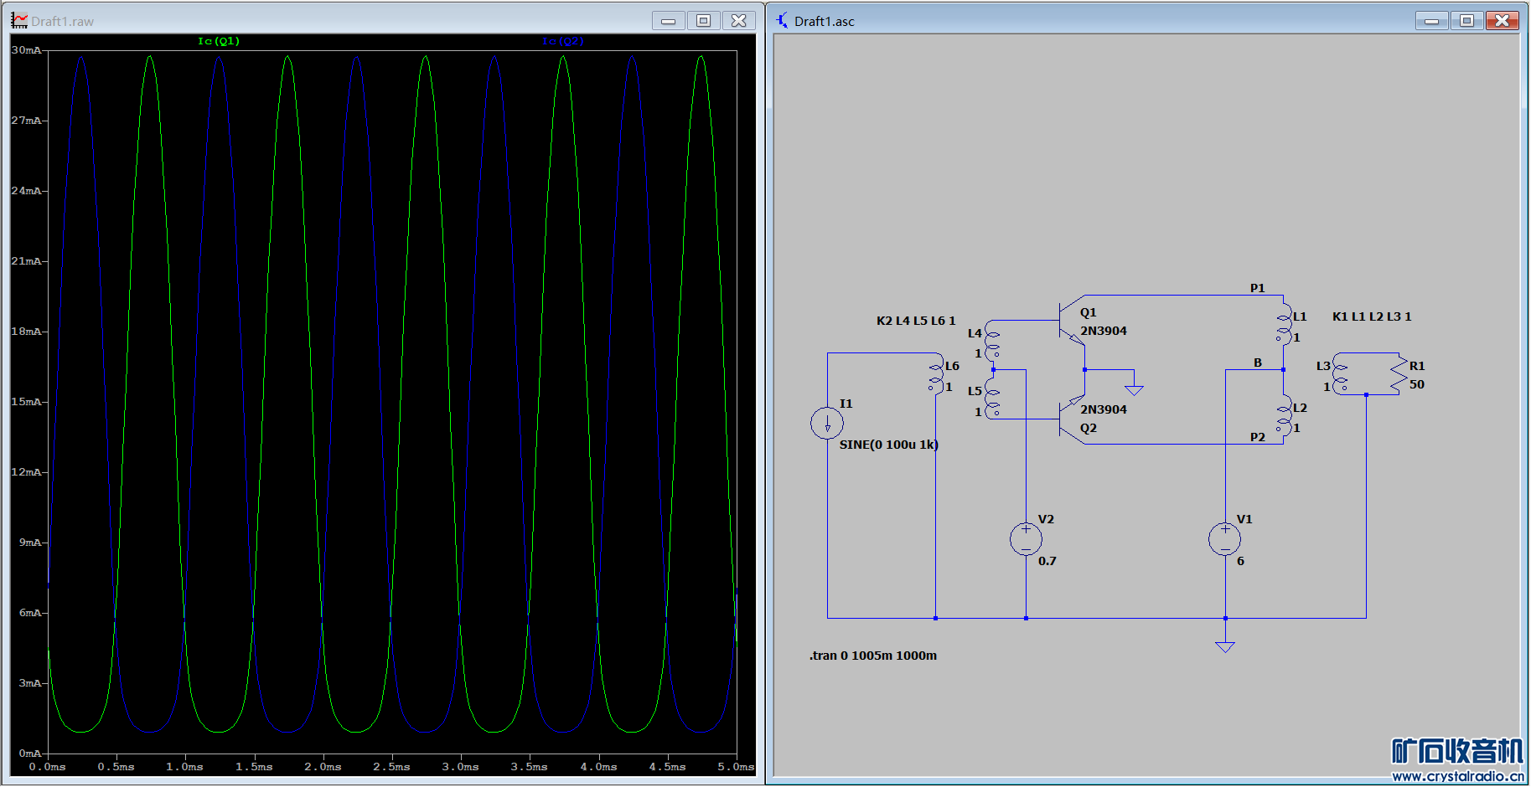Click the blue Ic(Q2) trace label
Image resolution: width=1531 pixels, height=787 pixels.
tap(562, 41)
